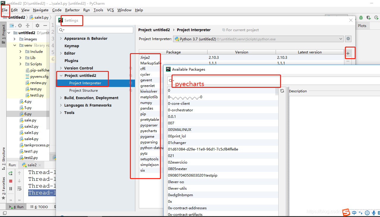Open Project panel gear options
Screen dimensions: 380x217
[37, 26]
